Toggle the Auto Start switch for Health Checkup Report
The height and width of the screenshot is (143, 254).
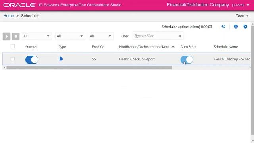[x=187, y=60]
